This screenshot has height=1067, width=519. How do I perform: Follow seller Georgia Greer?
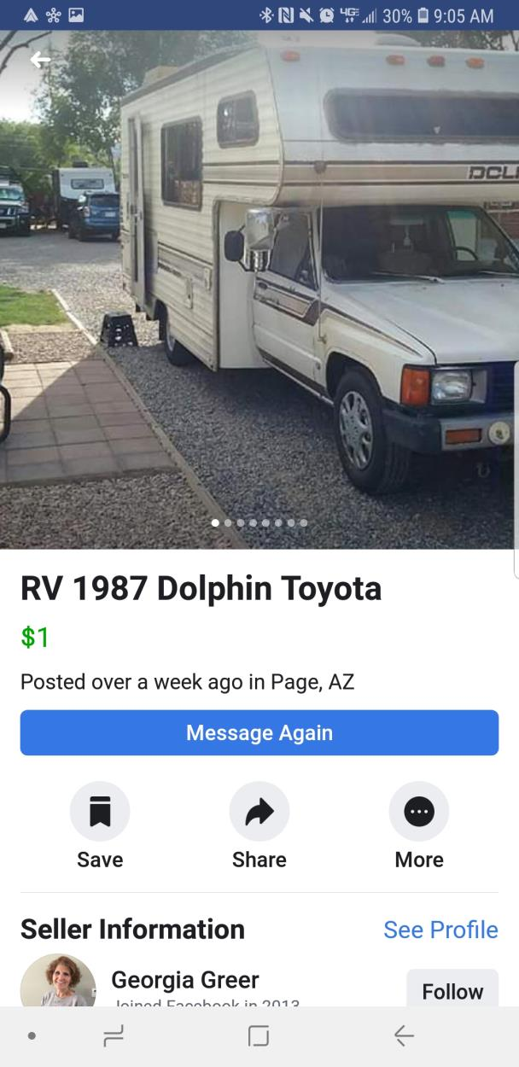point(452,990)
